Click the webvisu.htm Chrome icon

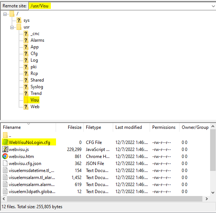point(5,156)
